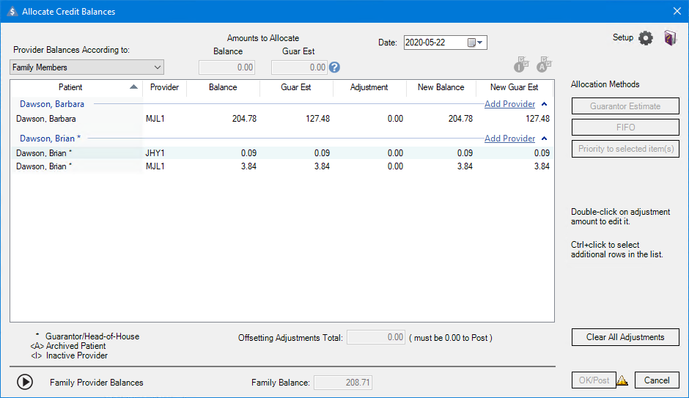The image size is (689, 398).
Task: Toggle the inactive providers icon
Action: click(x=521, y=65)
